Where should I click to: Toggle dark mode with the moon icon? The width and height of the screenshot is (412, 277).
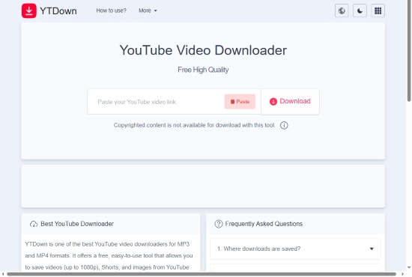[360, 10]
